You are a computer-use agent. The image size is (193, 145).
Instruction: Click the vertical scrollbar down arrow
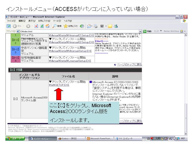186,134
